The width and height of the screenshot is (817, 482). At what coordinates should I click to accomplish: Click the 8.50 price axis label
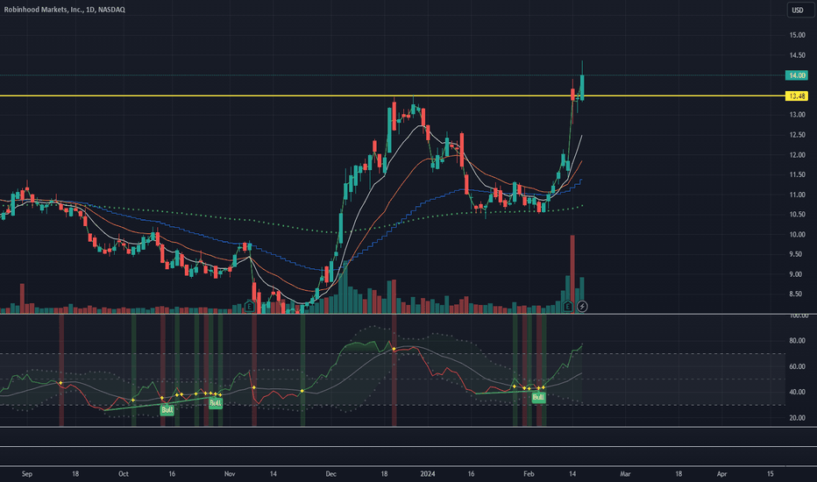coord(797,294)
